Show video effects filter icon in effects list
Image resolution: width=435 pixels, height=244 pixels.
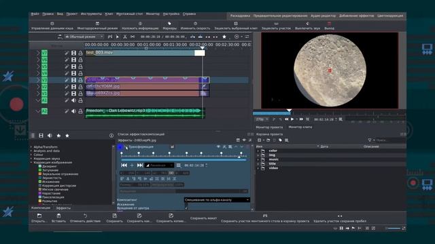click(41, 136)
